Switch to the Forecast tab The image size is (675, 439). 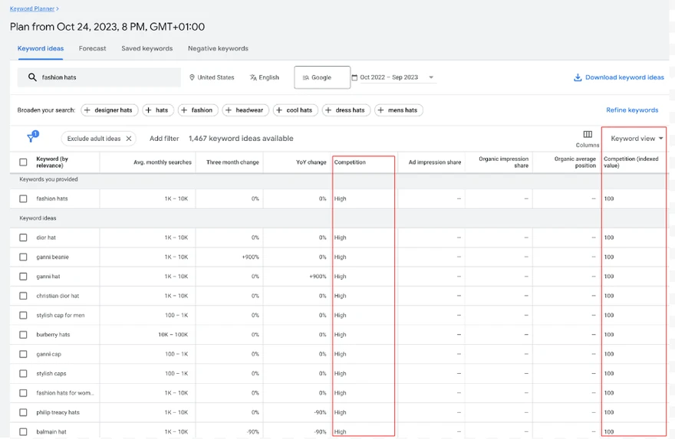[x=92, y=48]
